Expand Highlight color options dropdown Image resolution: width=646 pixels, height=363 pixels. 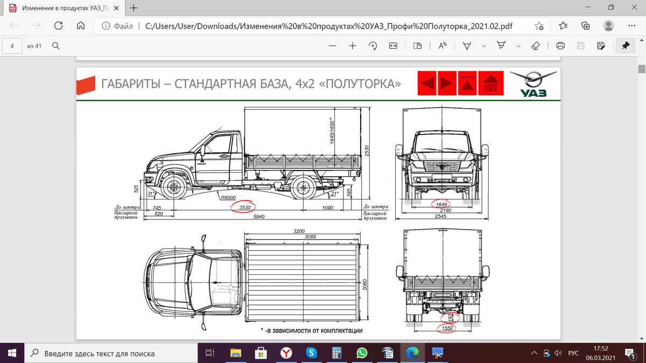pos(518,46)
